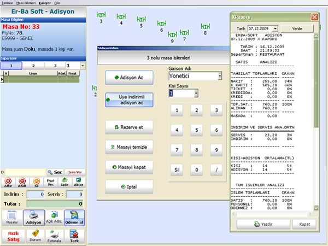Select table 9 icon on floor plan
Viewport: 328px width, 246px height.
click(x=172, y=34)
